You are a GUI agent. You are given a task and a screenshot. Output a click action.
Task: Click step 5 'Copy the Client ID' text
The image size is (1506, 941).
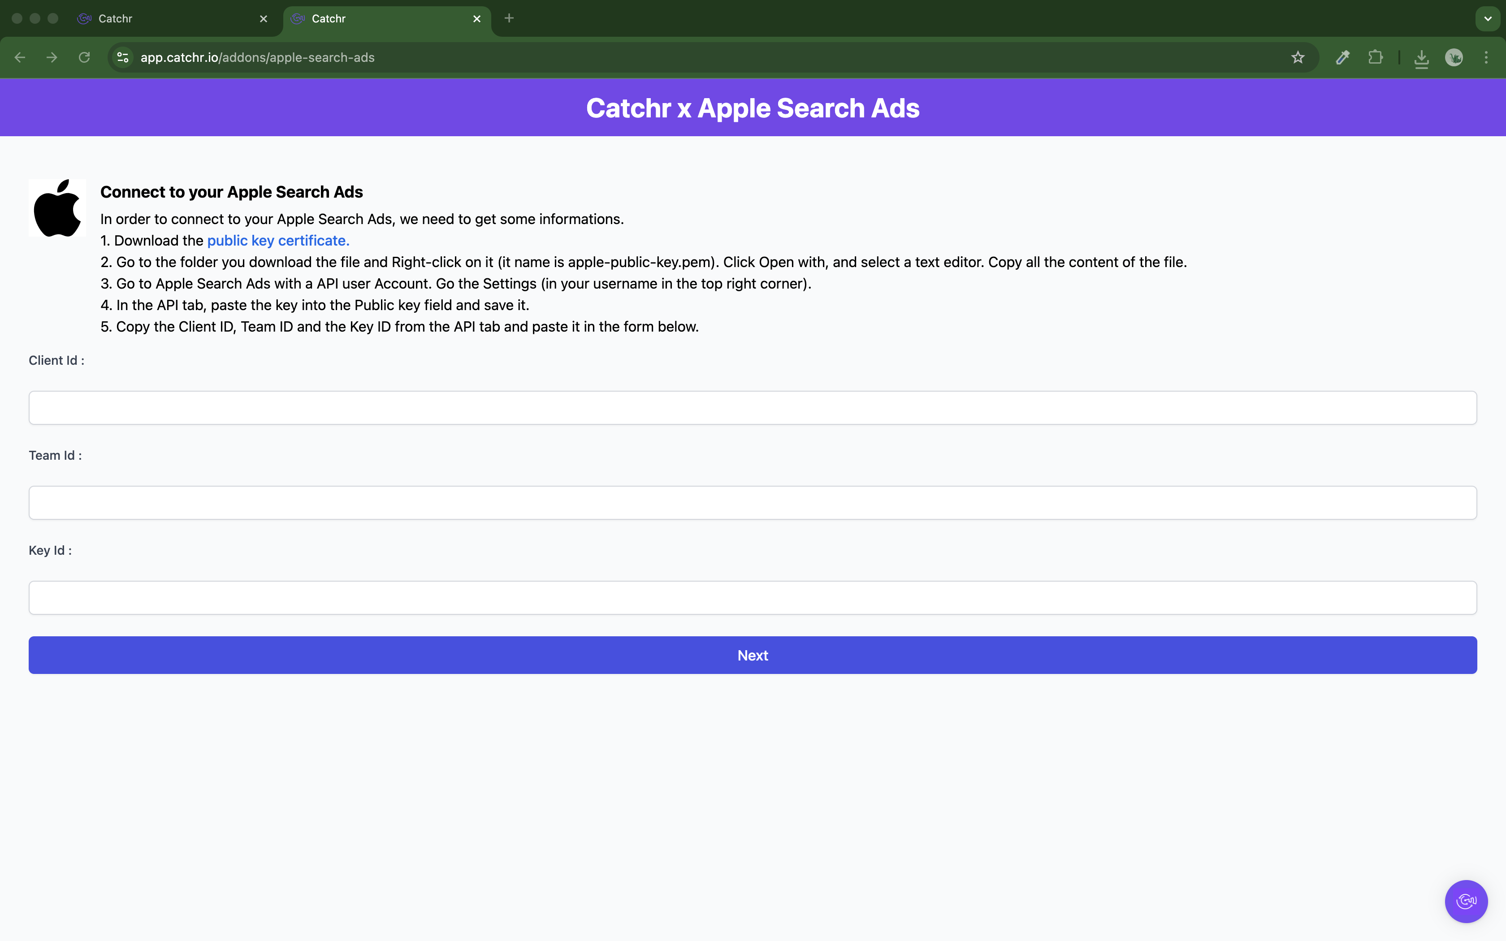[x=399, y=327]
